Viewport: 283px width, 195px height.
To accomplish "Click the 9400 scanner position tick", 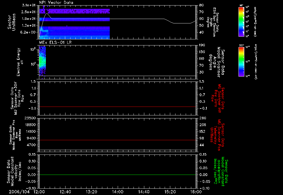I will click(32, 138).
